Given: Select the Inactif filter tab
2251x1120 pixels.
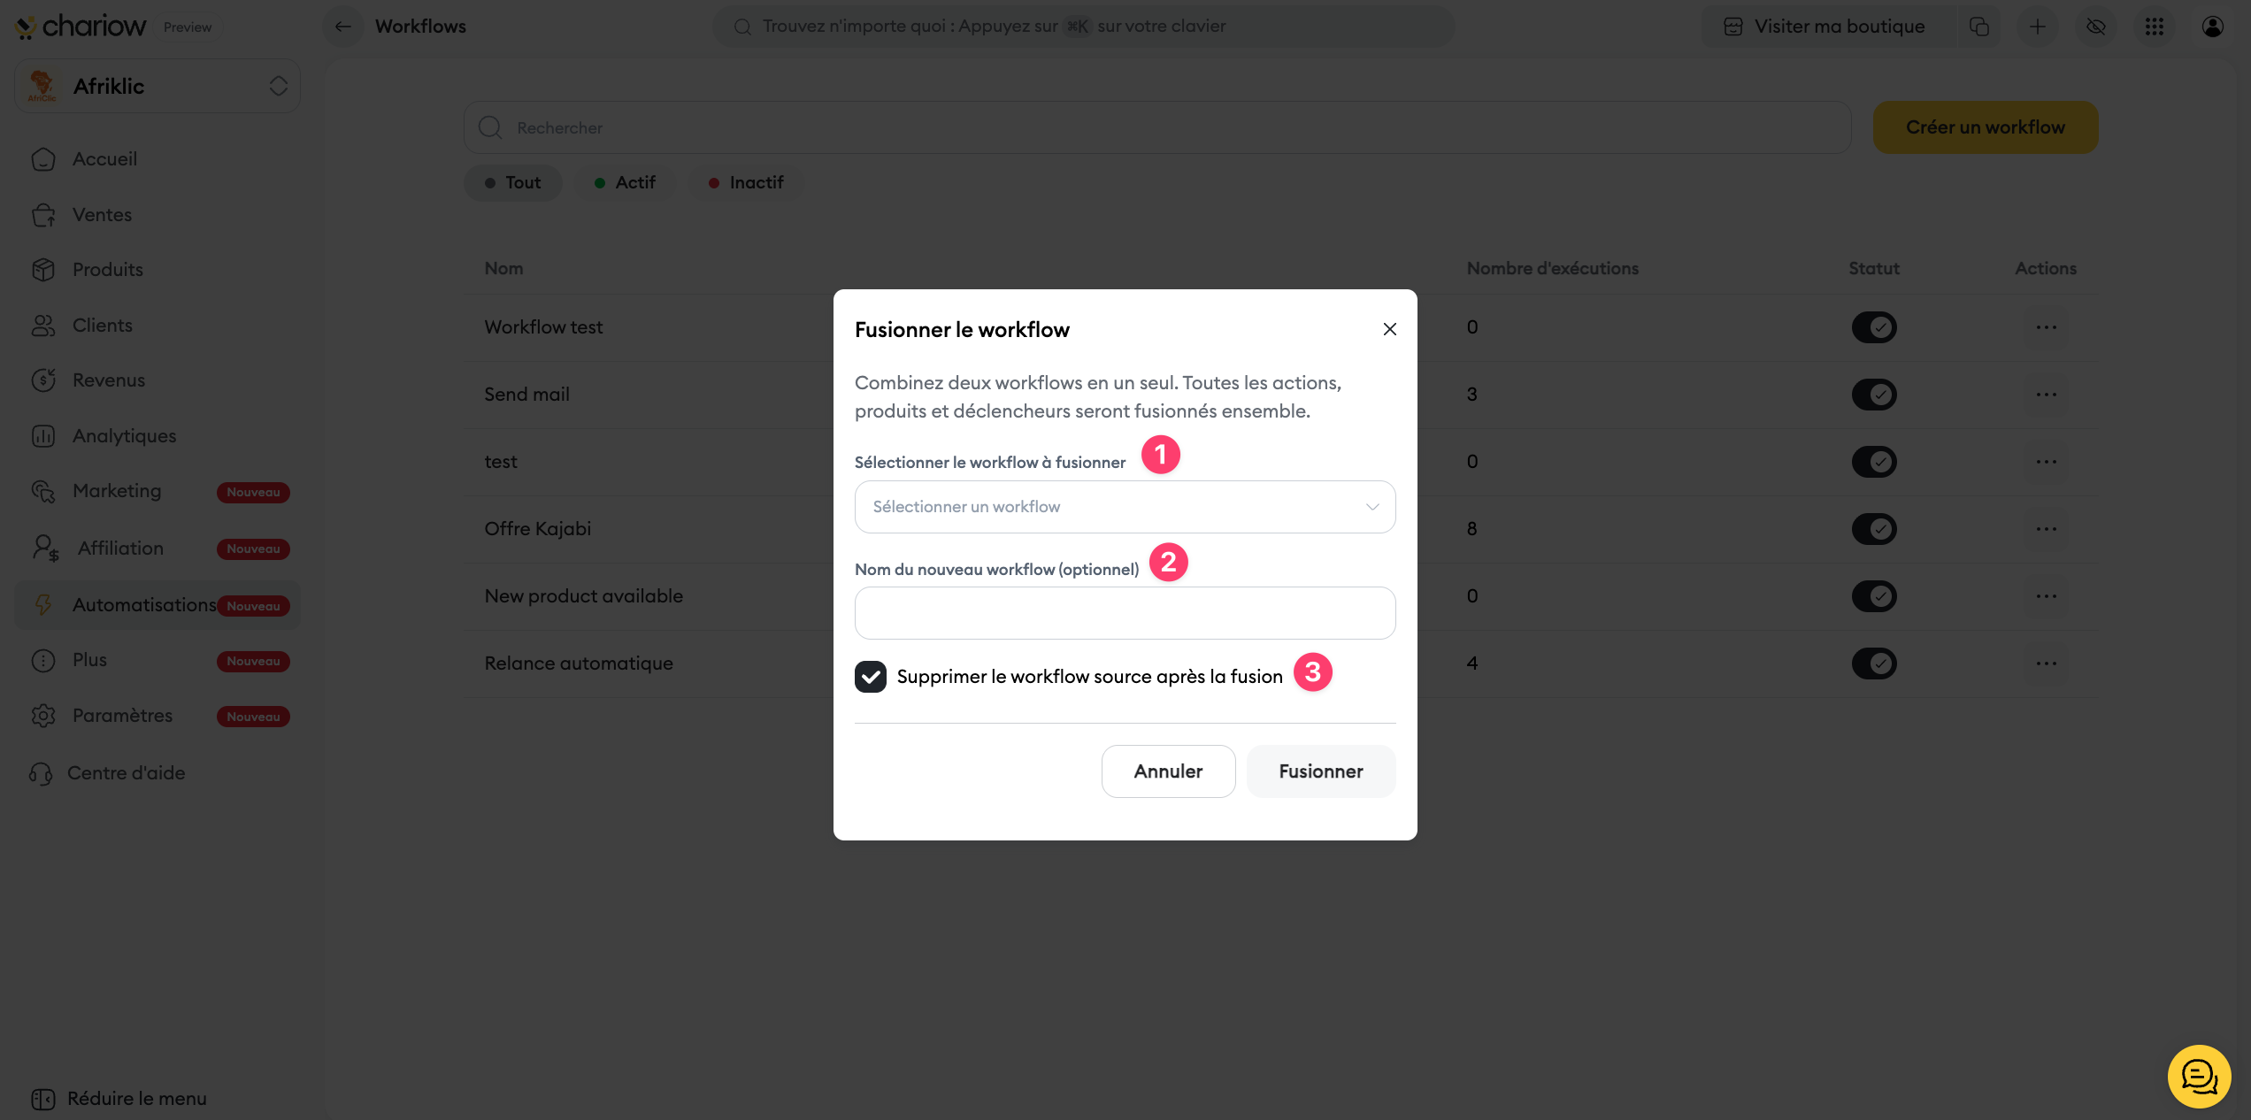Looking at the screenshot, I should click(746, 183).
